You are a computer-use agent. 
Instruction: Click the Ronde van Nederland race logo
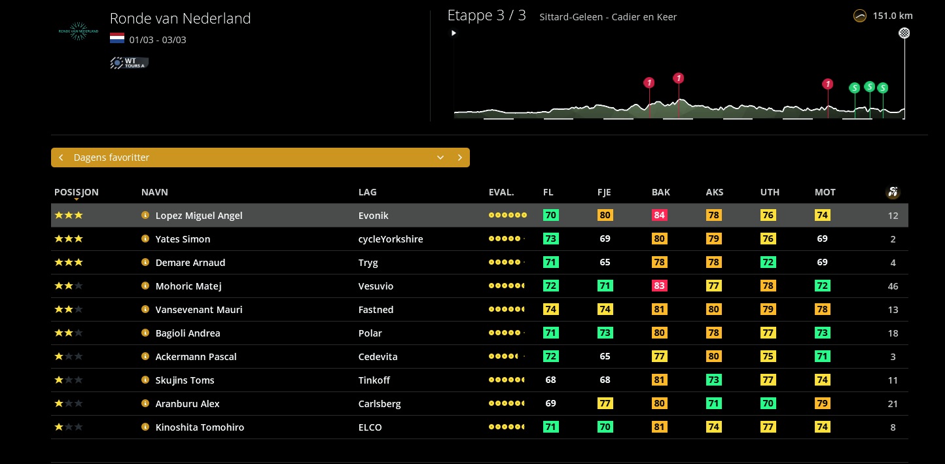(79, 31)
